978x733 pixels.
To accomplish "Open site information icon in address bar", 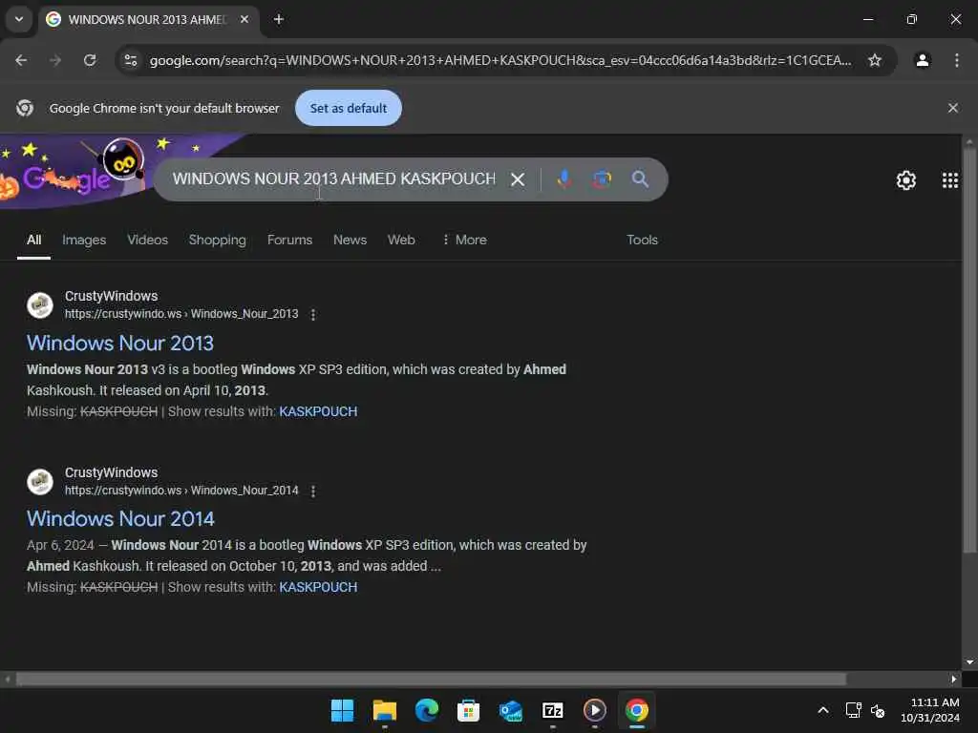I will [131, 60].
